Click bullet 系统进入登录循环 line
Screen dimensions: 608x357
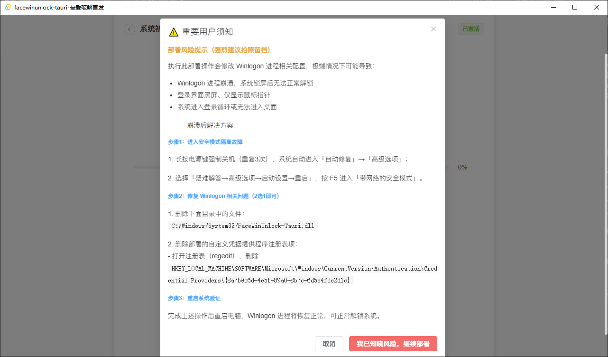point(227,107)
